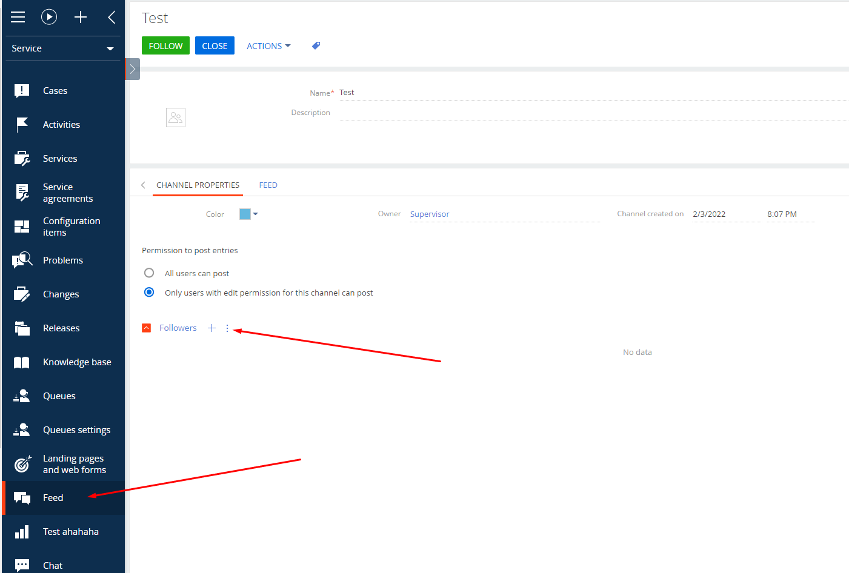
Task: Click the channel image placeholder
Action: [176, 118]
